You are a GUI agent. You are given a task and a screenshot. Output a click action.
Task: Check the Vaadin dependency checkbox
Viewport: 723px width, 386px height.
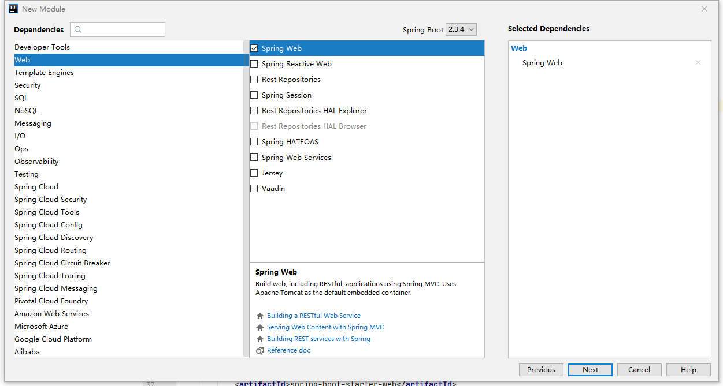pos(254,189)
